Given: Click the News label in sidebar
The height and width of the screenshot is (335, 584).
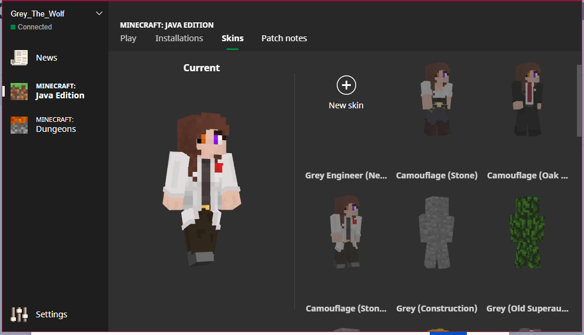Looking at the screenshot, I should click(x=47, y=58).
